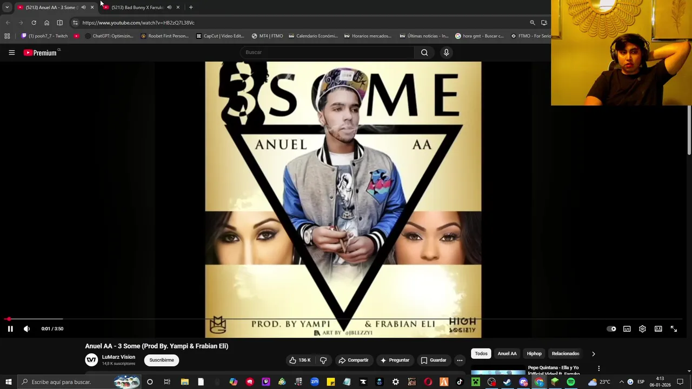
Task: Open the video player settings gear
Action: pos(642,328)
